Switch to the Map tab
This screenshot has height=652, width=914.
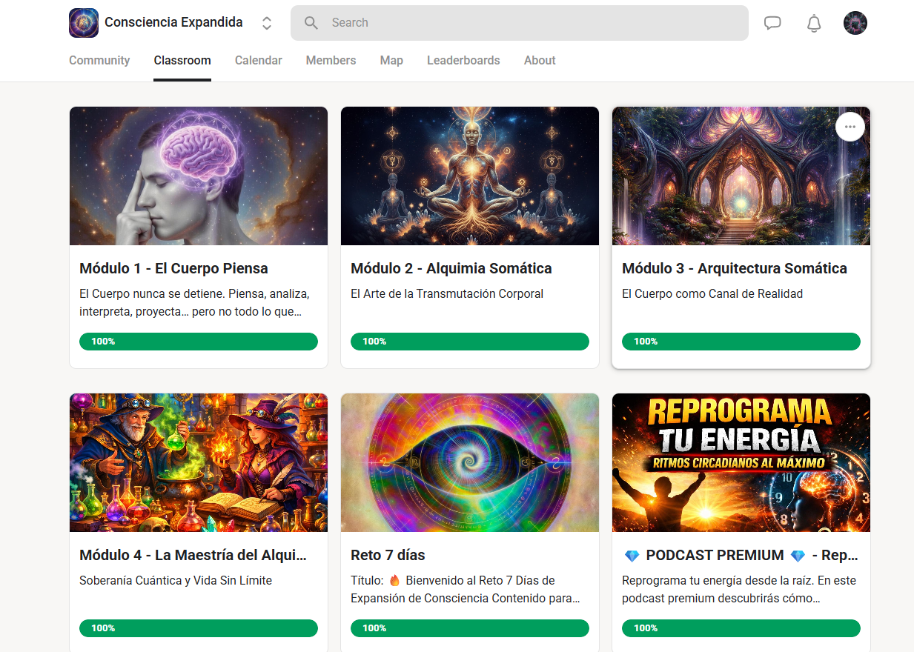click(391, 61)
